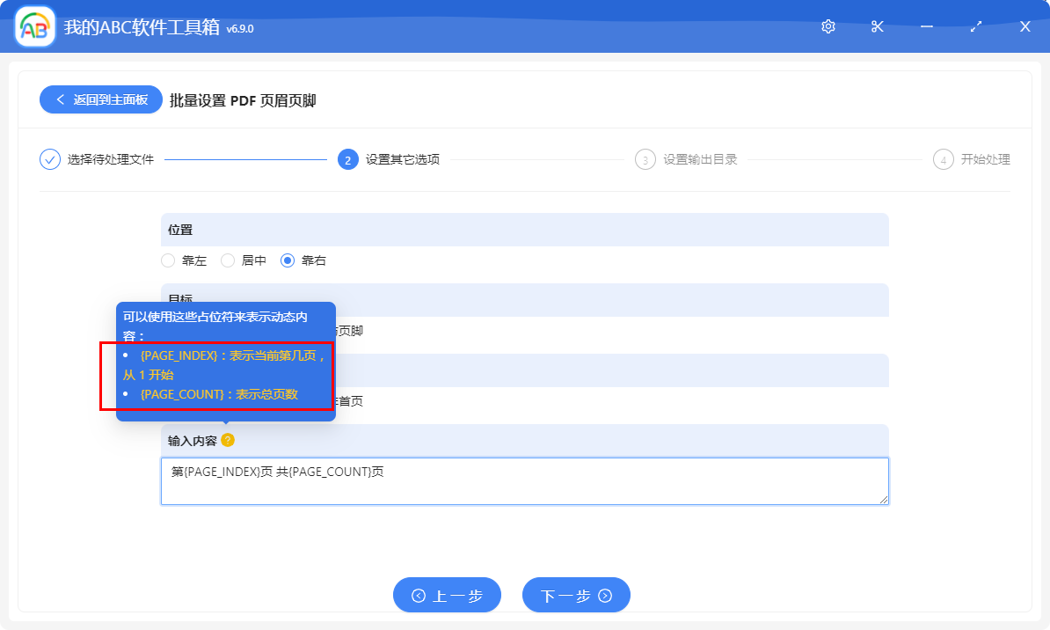Click the circled number 2 step indicator
This screenshot has height=630, width=1050.
(x=346, y=159)
